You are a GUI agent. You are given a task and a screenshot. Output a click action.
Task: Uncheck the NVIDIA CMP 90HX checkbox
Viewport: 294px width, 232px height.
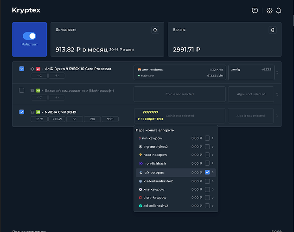(21, 112)
